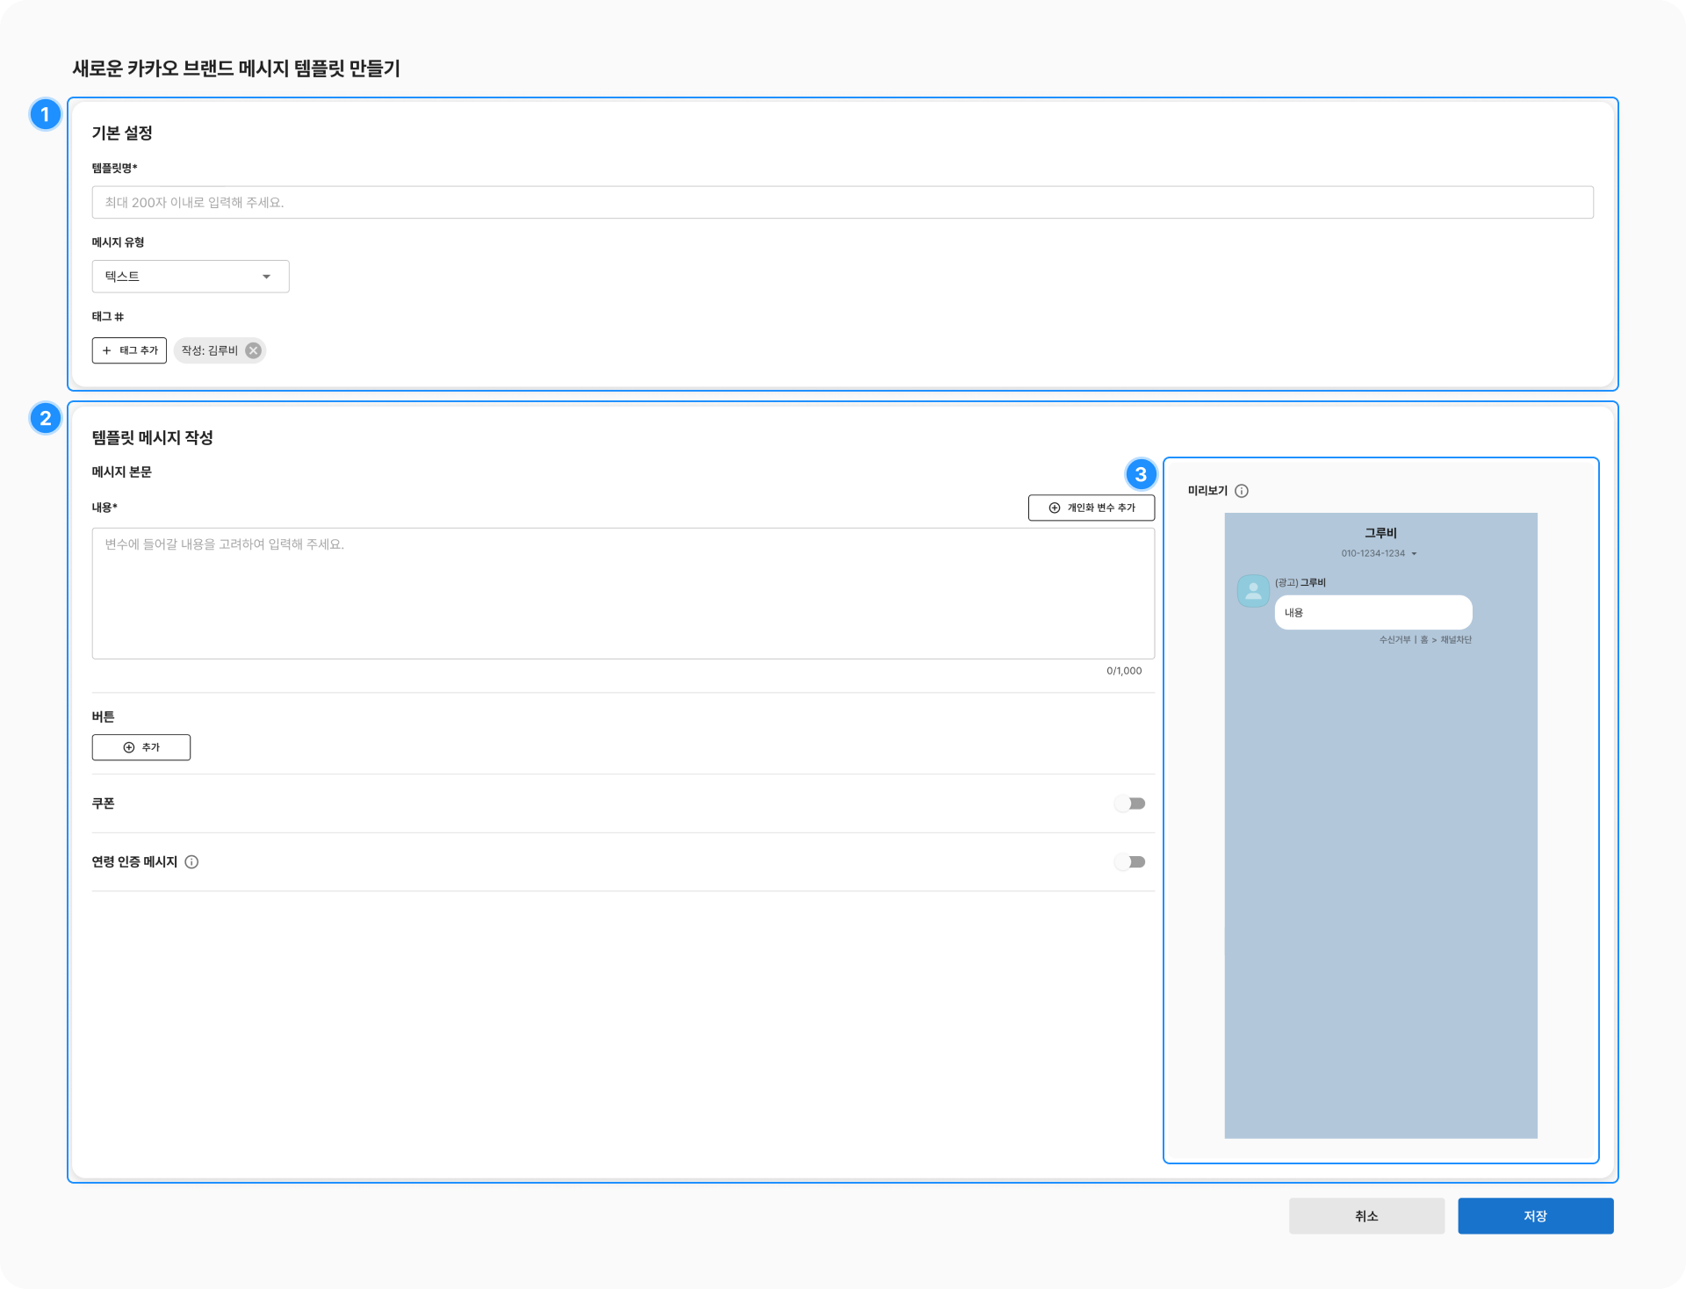Screen dimensions: 1686x1289
Task: Remove the '작성: 김루비' tag with its X icon
Action: click(253, 350)
